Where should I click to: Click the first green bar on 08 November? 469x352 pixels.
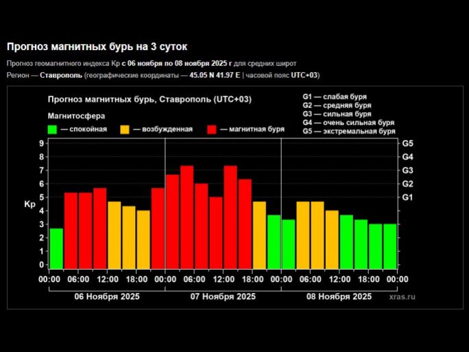(x=289, y=244)
